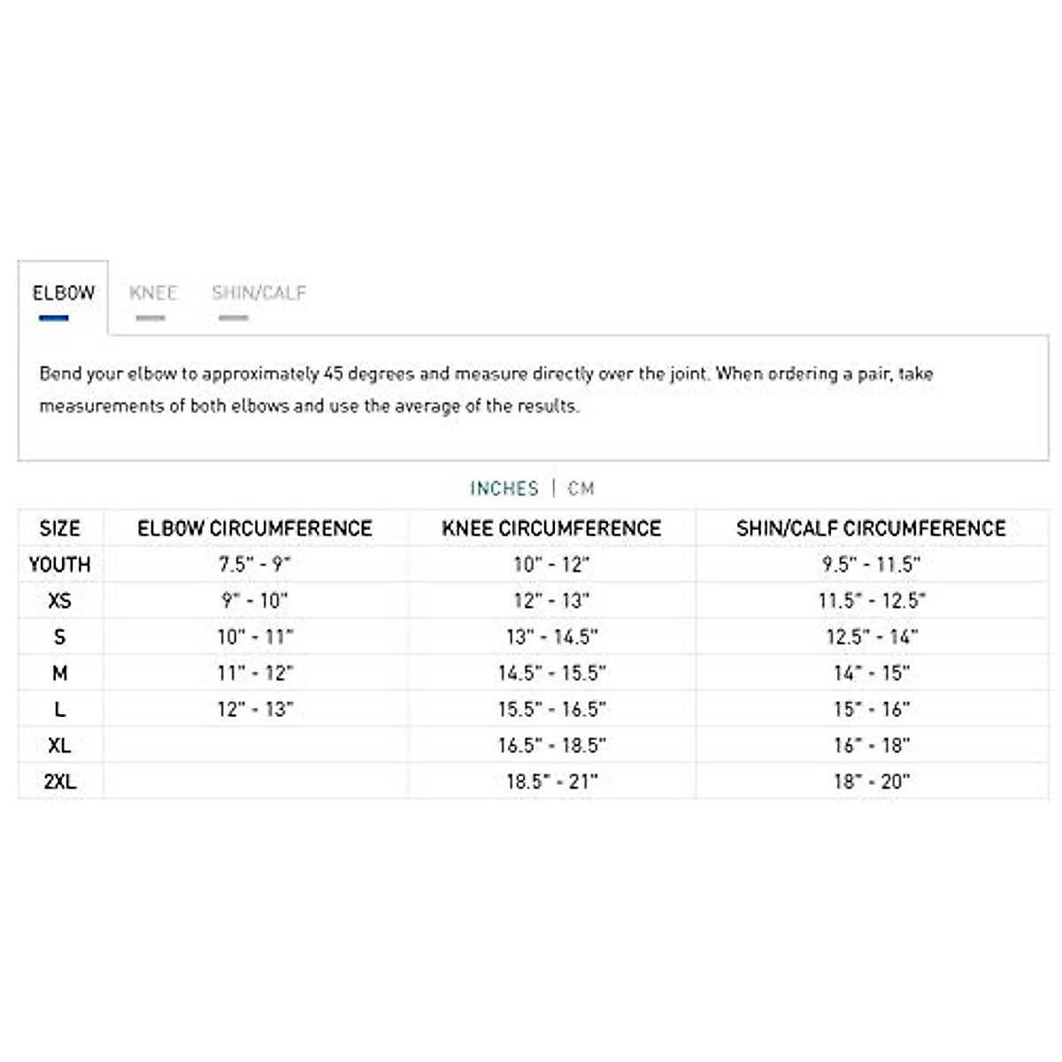Click the SIZE column header
1062x1062 pixels.
[x=60, y=528]
